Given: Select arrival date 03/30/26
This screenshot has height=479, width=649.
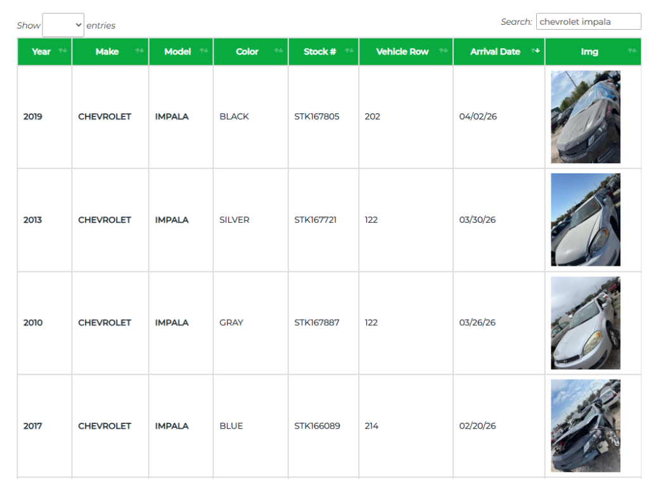Looking at the screenshot, I should (x=477, y=220).
